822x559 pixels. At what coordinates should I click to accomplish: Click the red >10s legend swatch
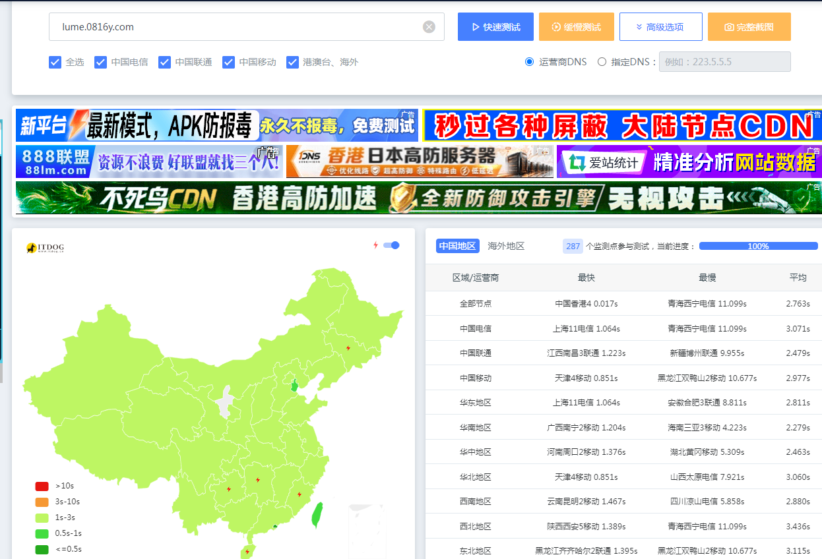tap(42, 486)
